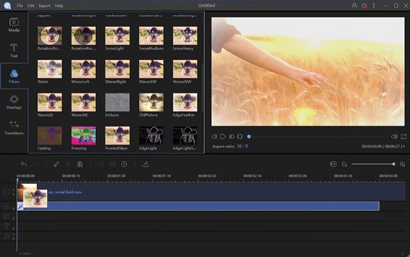Choose the WavesLeft filter
The image size is (410, 257).
click(84, 69)
